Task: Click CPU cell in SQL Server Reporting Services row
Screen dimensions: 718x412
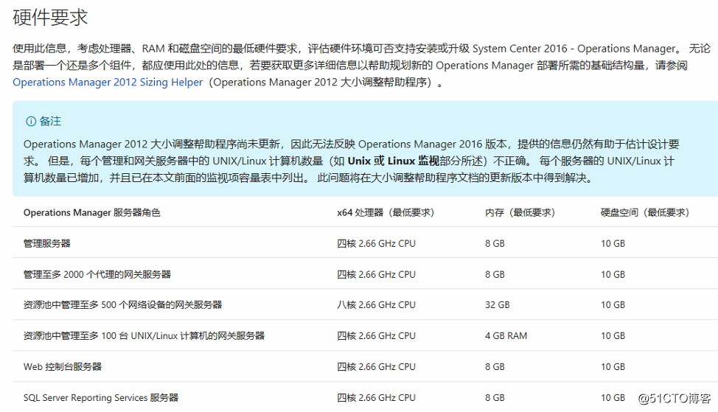Action: pos(377,398)
